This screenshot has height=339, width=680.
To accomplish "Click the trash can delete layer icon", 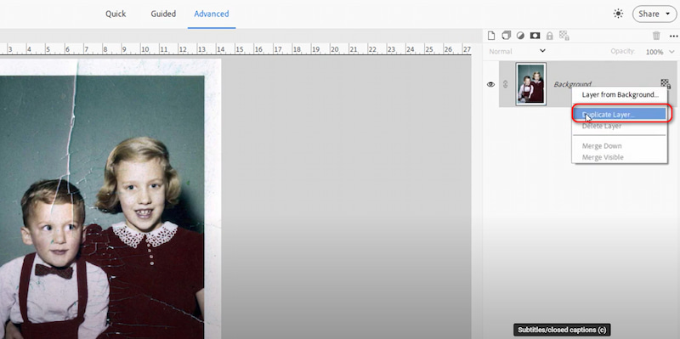I will coord(656,36).
